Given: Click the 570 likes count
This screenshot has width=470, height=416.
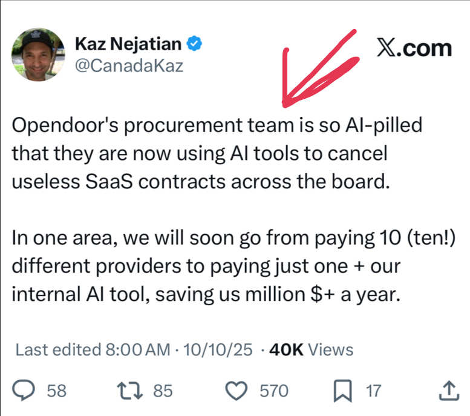Looking at the screenshot, I should 274,391.
